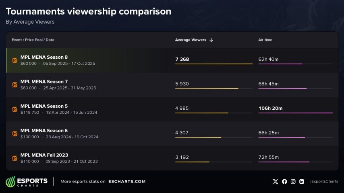
Task: Click the Esports Charts logo
Action: [27, 182]
